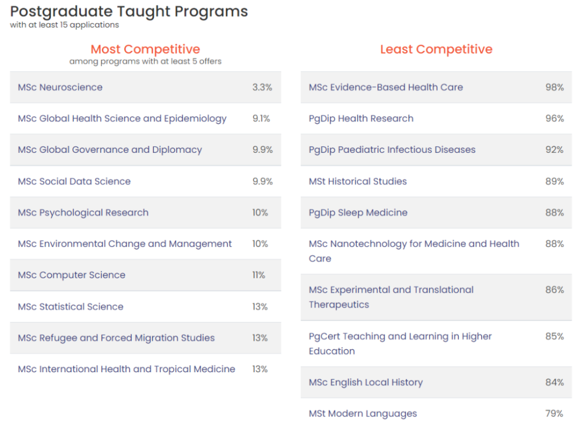The width and height of the screenshot is (583, 423).
Task: Select MSc International Health and Tropical Medicine
Action: click(127, 369)
